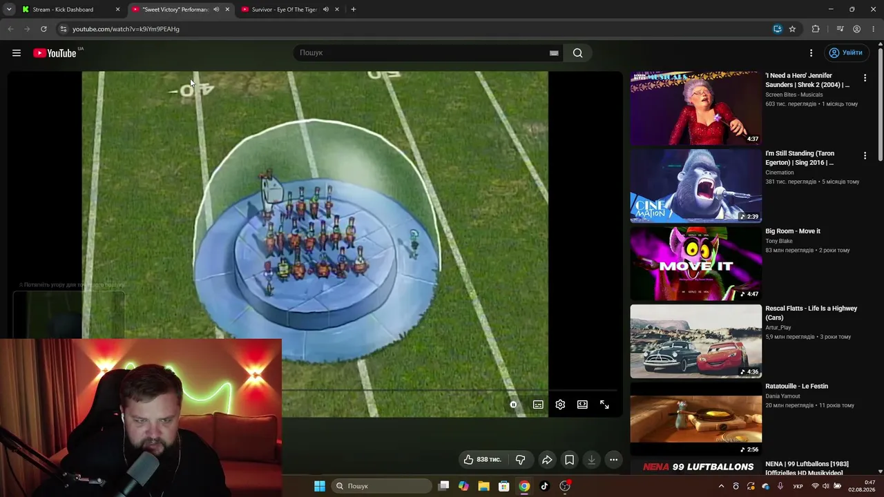Image resolution: width=884 pixels, height=497 pixels.
Task: Visit the Artur_Play channel name
Action: (778, 328)
